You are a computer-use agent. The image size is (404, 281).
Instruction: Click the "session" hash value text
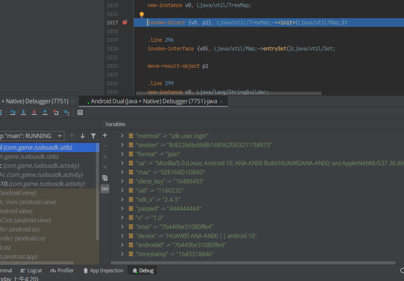tap(219, 145)
